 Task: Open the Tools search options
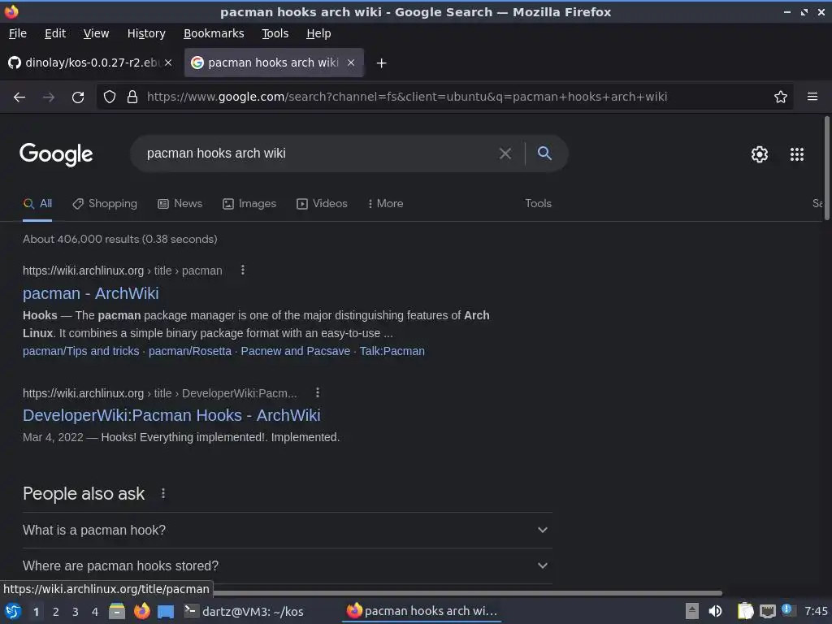tap(538, 204)
